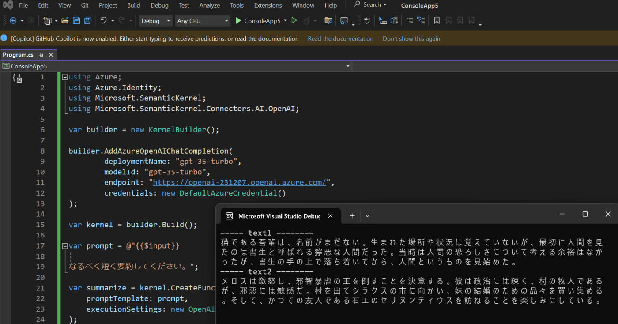Save Program.cs with the single disk icon
This screenshot has width=618, height=324.
(76, 21)
